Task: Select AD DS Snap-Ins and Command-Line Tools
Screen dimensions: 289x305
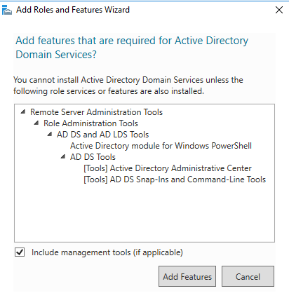Action: point(175,179)
